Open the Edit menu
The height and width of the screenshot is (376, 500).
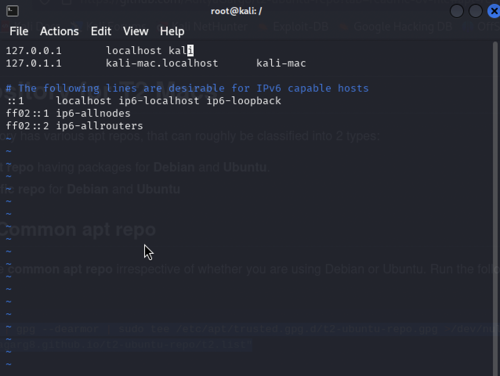tap(101, 31)
